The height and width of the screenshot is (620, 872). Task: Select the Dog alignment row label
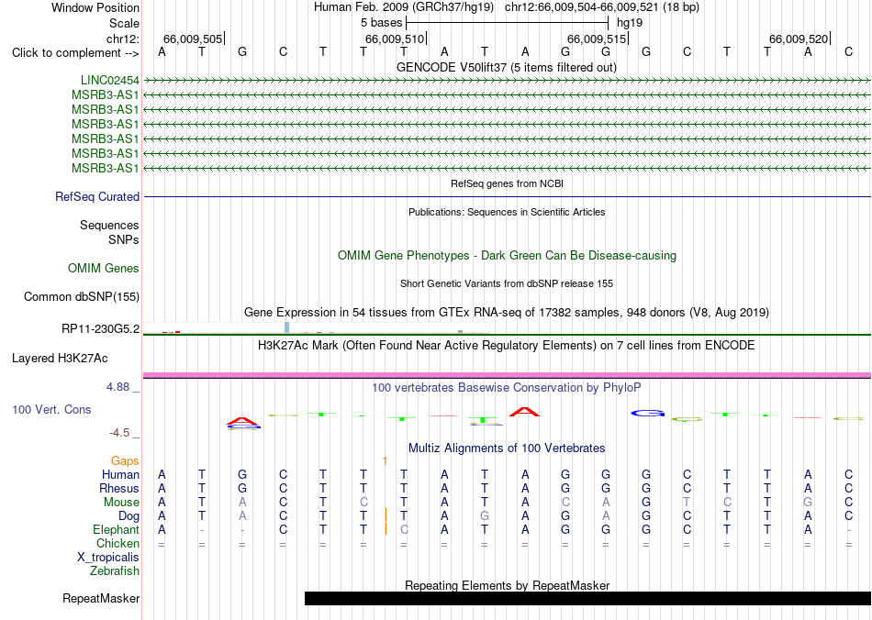129,516
